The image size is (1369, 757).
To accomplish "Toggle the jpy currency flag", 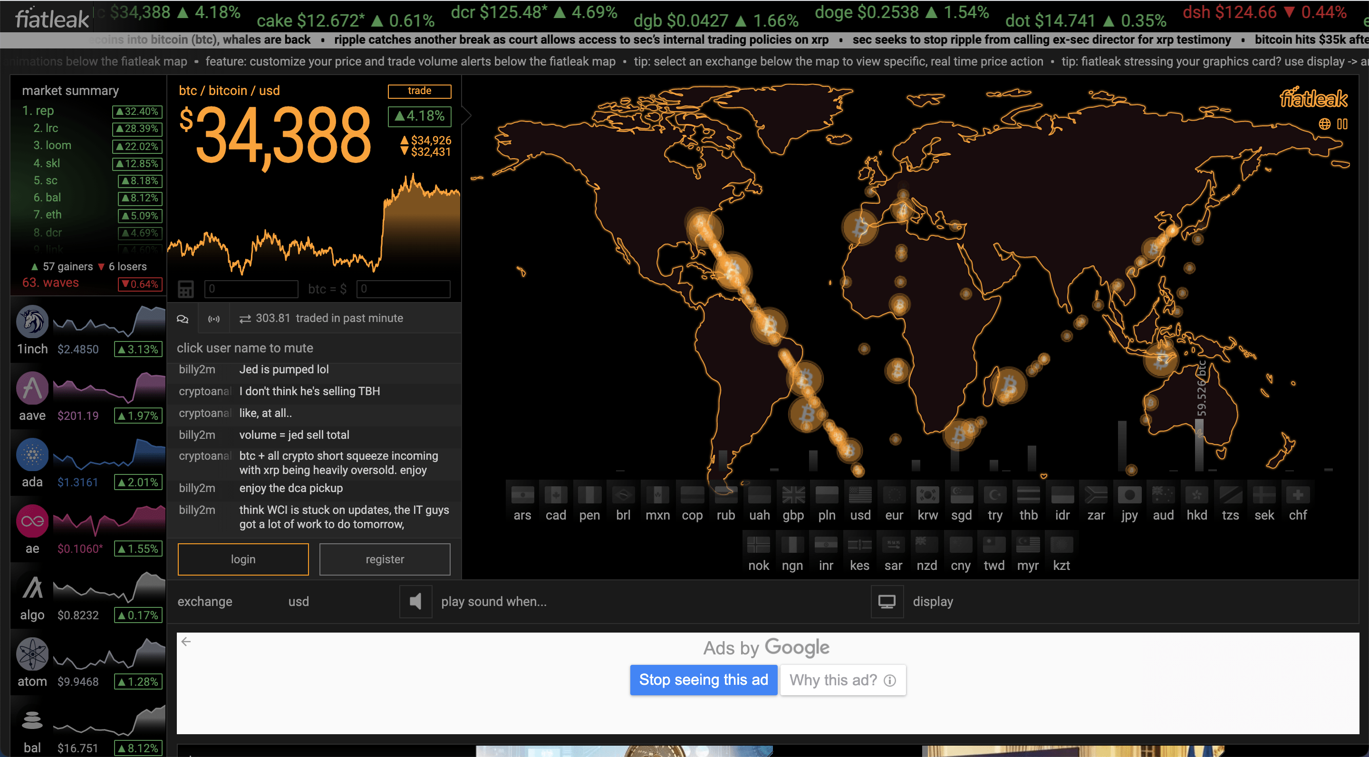I will [1129, 495].
